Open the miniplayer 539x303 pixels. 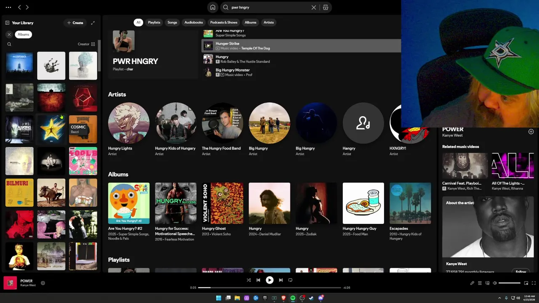pos(526,283)
